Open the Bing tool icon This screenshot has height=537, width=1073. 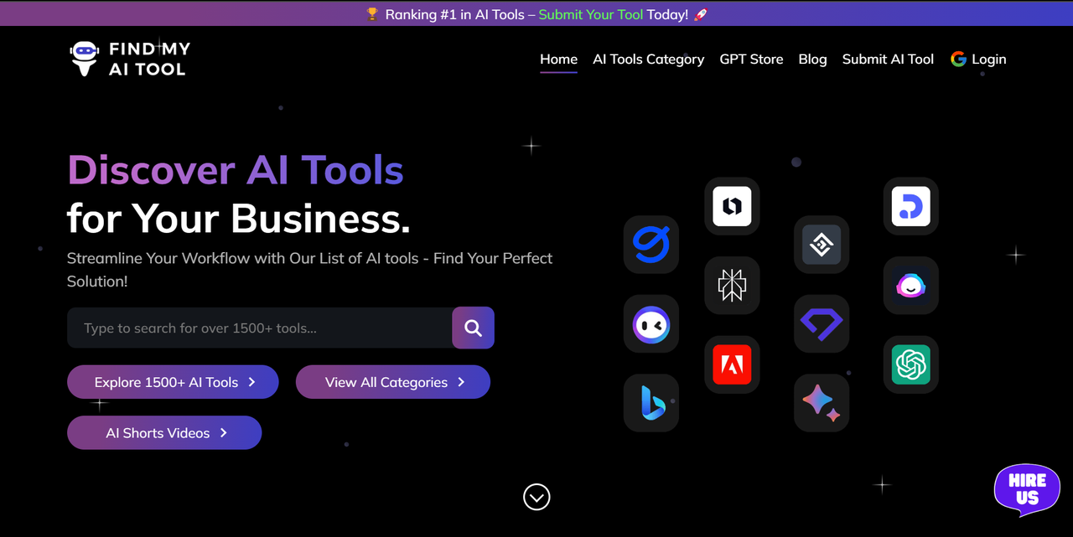[x=651, y=403]
